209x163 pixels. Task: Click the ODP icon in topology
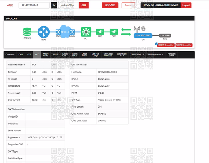[x=114, y=32]
